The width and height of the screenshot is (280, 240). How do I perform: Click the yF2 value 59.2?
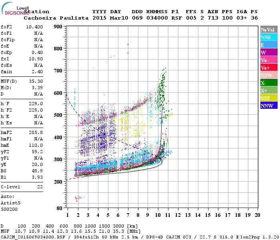tap(37, 152)
